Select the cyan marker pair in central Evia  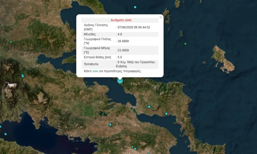(149, 107)
